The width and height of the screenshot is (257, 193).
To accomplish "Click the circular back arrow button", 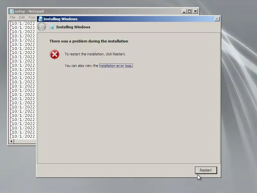I will [42, 27].
